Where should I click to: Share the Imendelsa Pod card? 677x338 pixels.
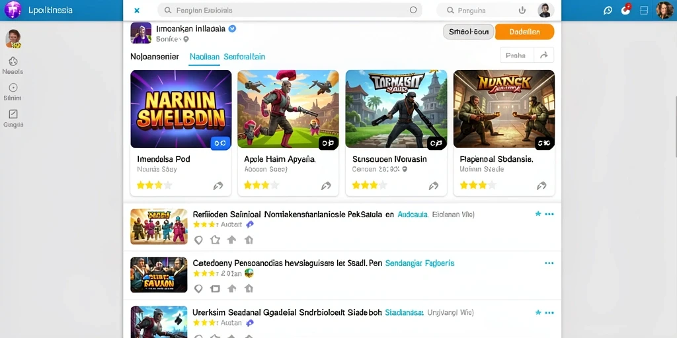click(x=218, y=186)
